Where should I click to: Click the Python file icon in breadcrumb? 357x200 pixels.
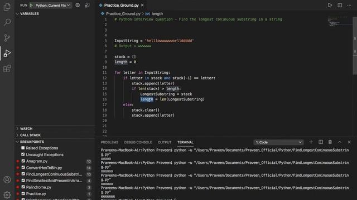click(x=103, y=13)
